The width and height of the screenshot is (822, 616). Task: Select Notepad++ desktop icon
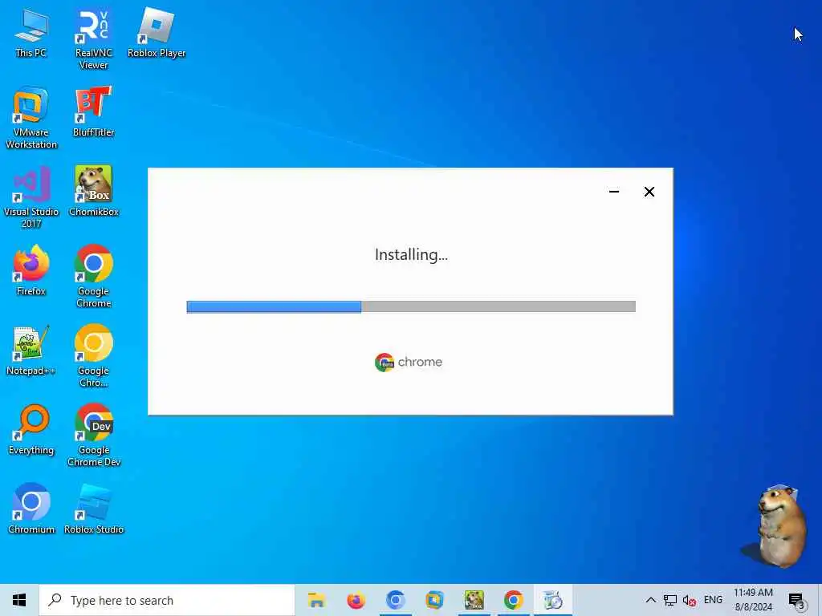click(x=31, y=351)
